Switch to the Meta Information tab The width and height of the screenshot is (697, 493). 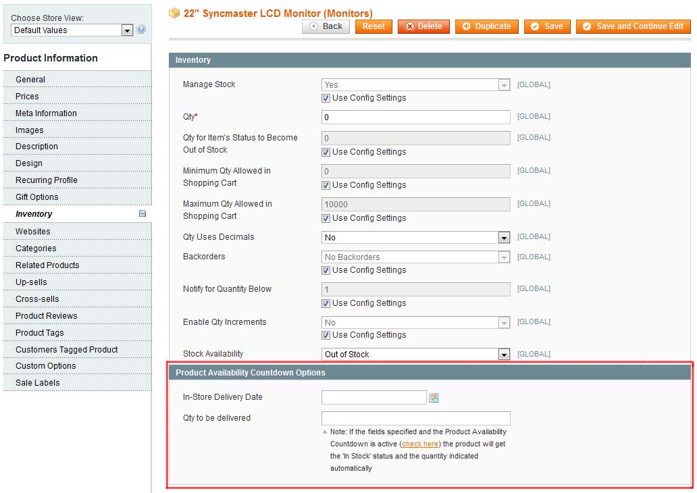(x=78, y=113)
